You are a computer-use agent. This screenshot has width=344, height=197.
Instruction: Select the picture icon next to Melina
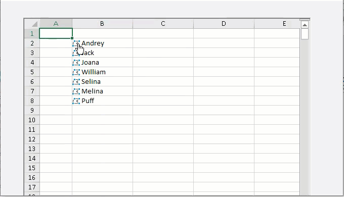(76, 91)
